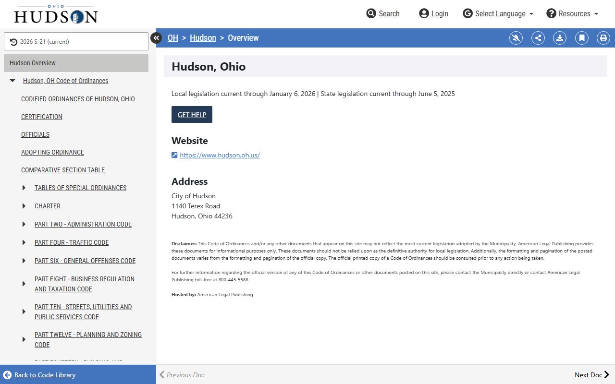Viewport: 615px width, 384px height.
Task: Click the Next Doc chevron arrow
Action: tap(607, 375)
